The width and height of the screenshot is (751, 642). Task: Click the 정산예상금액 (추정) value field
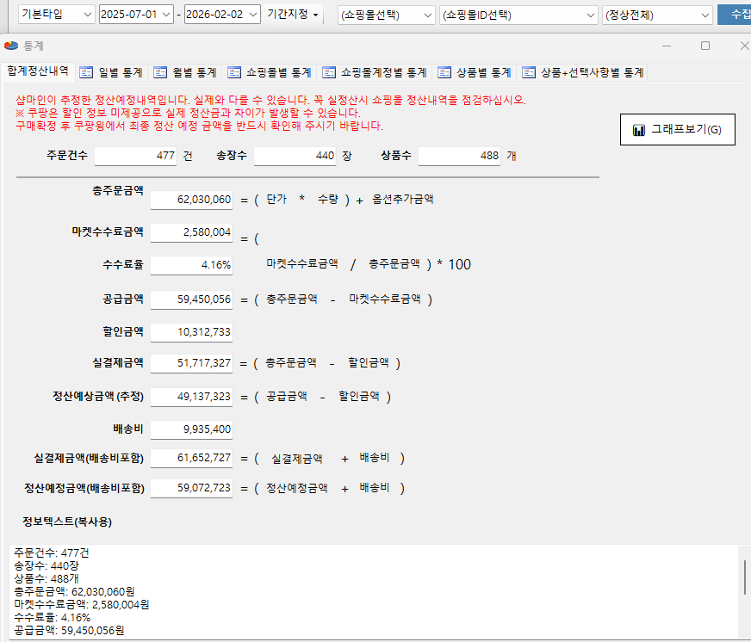(191, 397)
